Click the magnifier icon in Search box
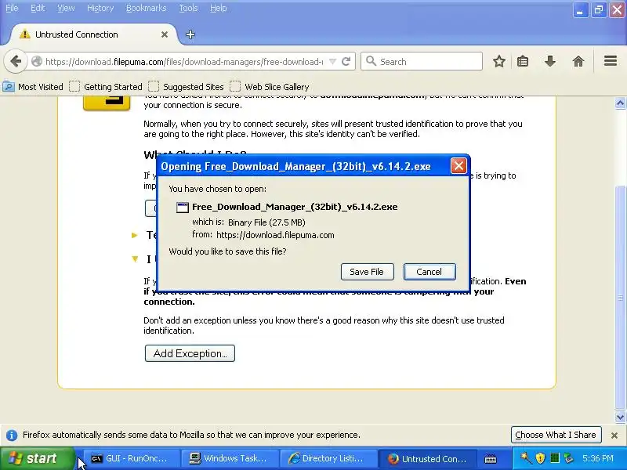627x470 pixels. click(x=371, y=61)
